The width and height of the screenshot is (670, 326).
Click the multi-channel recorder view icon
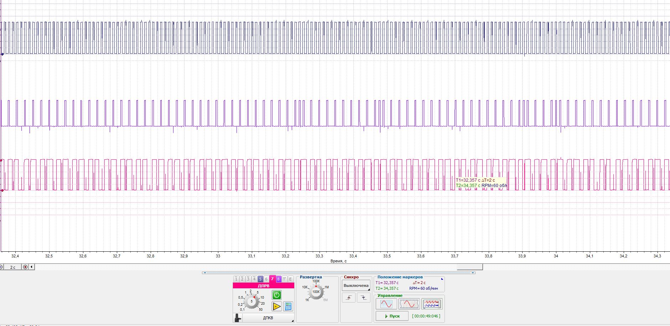(x=432, y=304)
